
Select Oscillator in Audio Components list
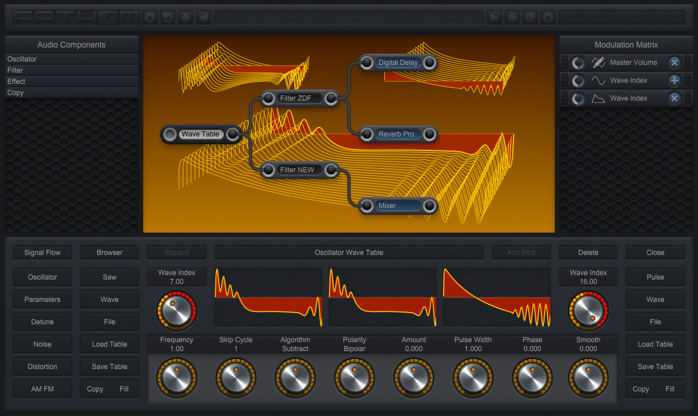click(72, 59)
